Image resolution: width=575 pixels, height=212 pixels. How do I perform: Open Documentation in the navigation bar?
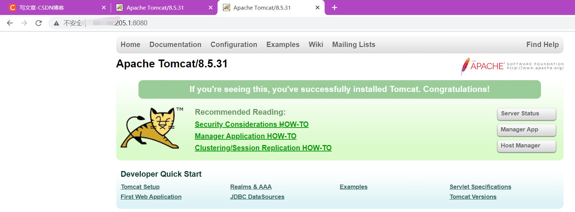click(175, 45)
